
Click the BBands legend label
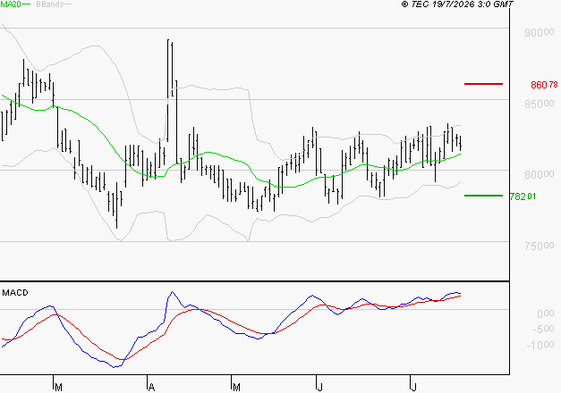point(50,4)
